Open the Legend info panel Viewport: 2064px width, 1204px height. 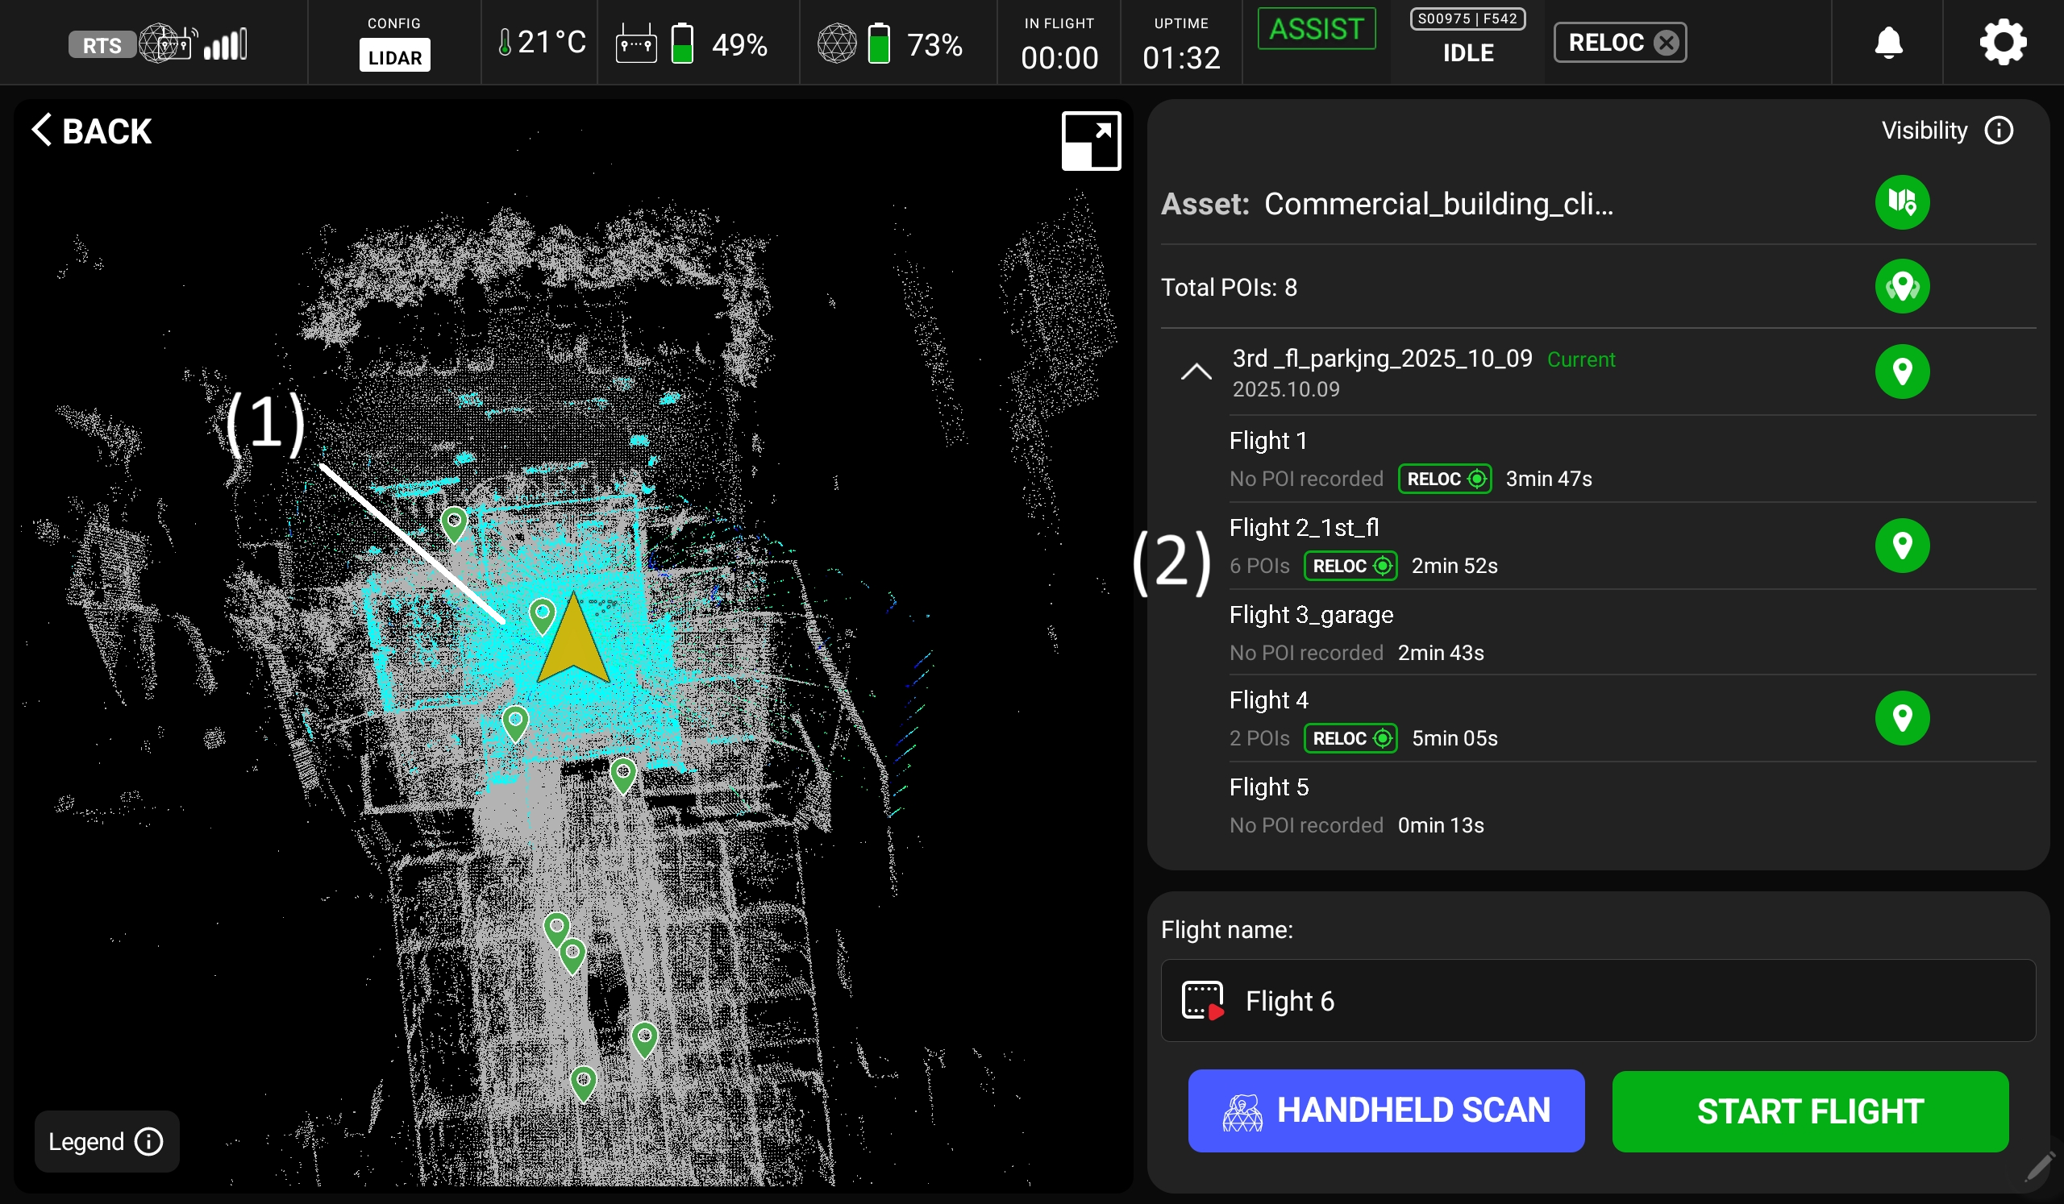coord(106,1141)
